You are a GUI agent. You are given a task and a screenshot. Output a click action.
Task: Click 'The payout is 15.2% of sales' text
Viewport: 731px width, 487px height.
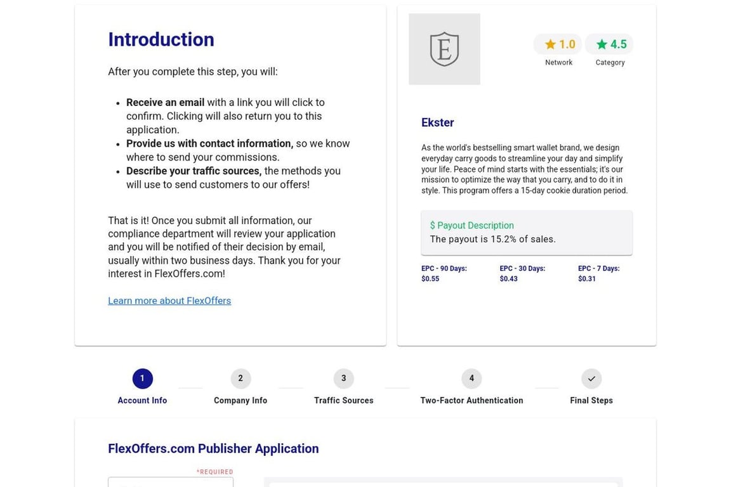click(x=493, y=239)
